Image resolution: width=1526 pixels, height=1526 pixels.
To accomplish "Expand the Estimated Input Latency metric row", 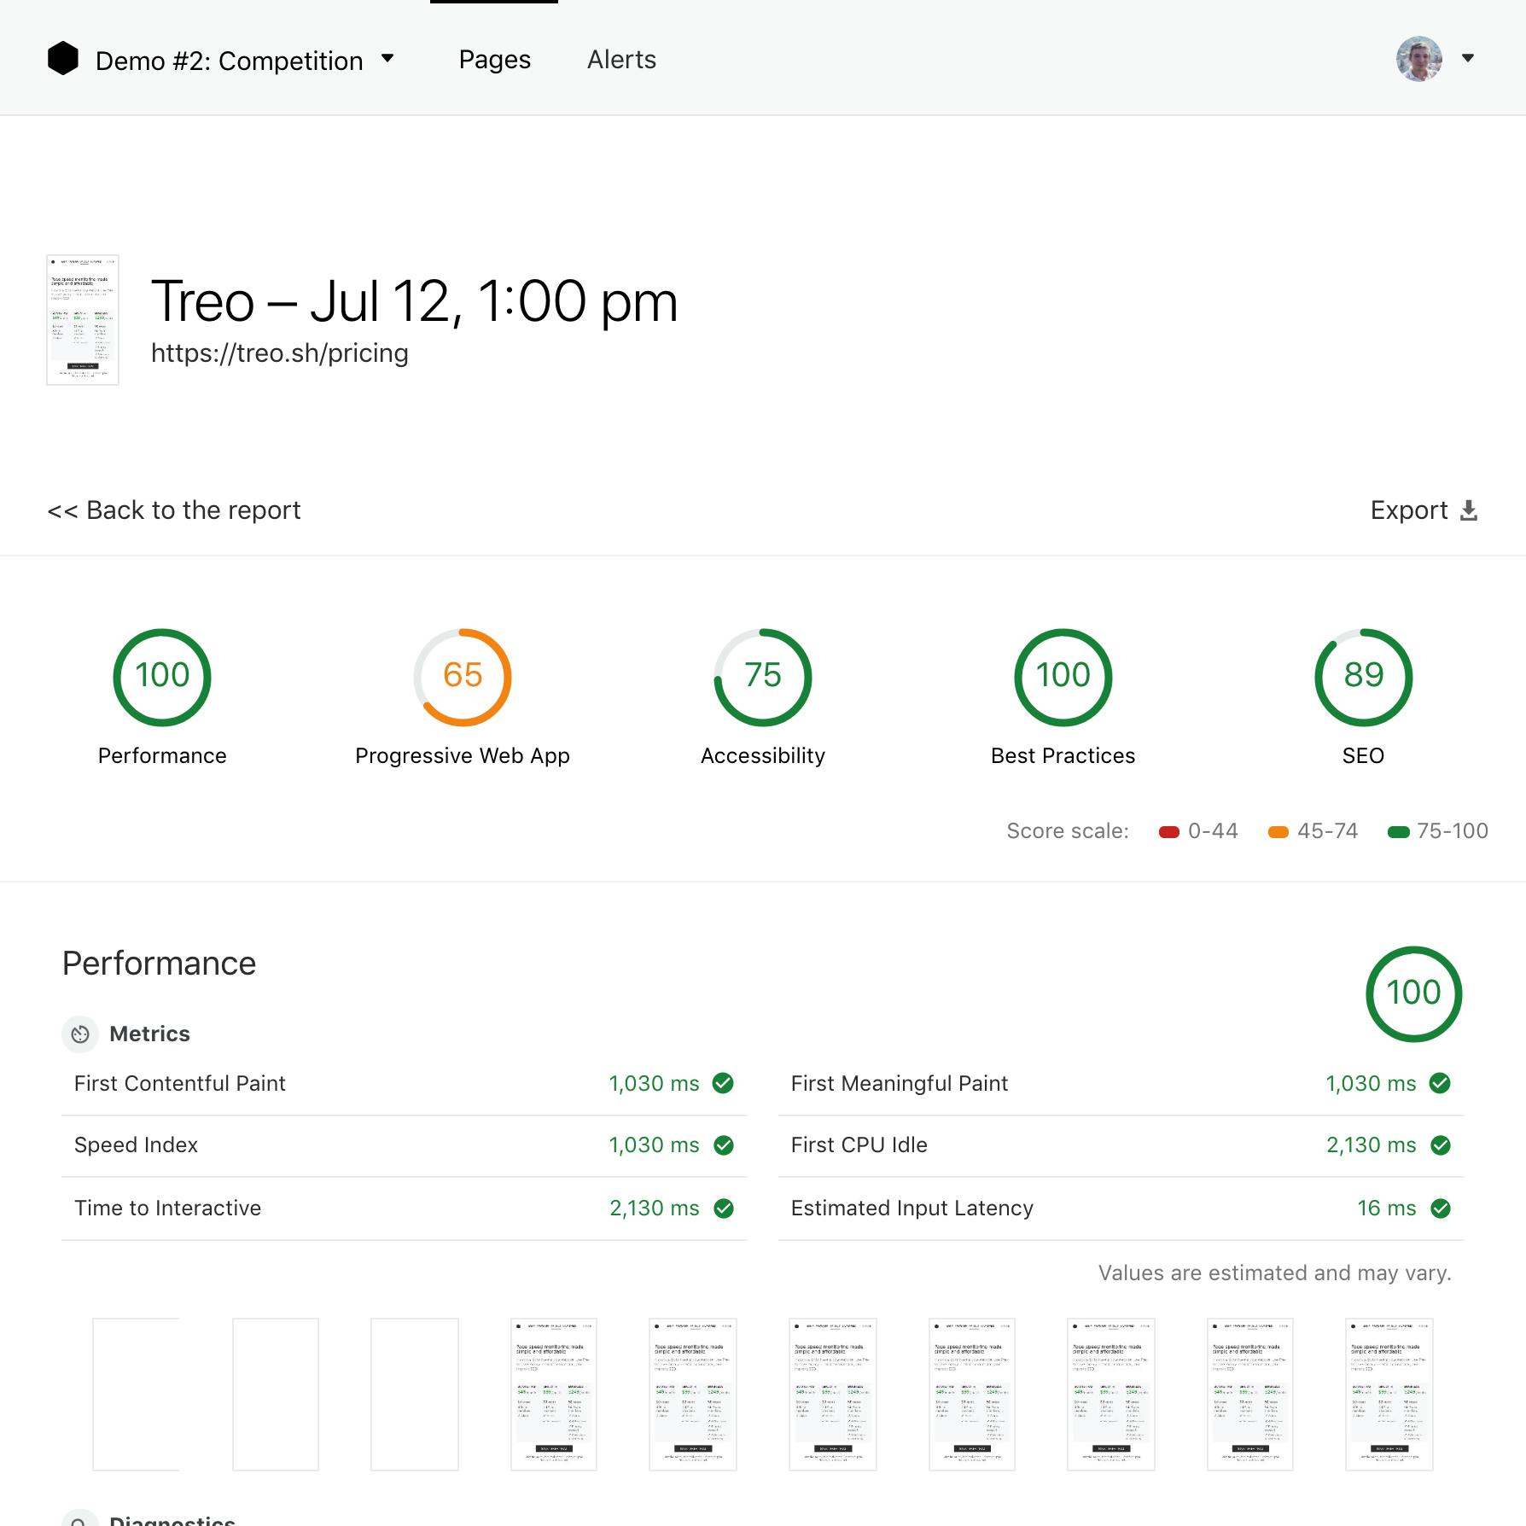I will 1121,1209.
